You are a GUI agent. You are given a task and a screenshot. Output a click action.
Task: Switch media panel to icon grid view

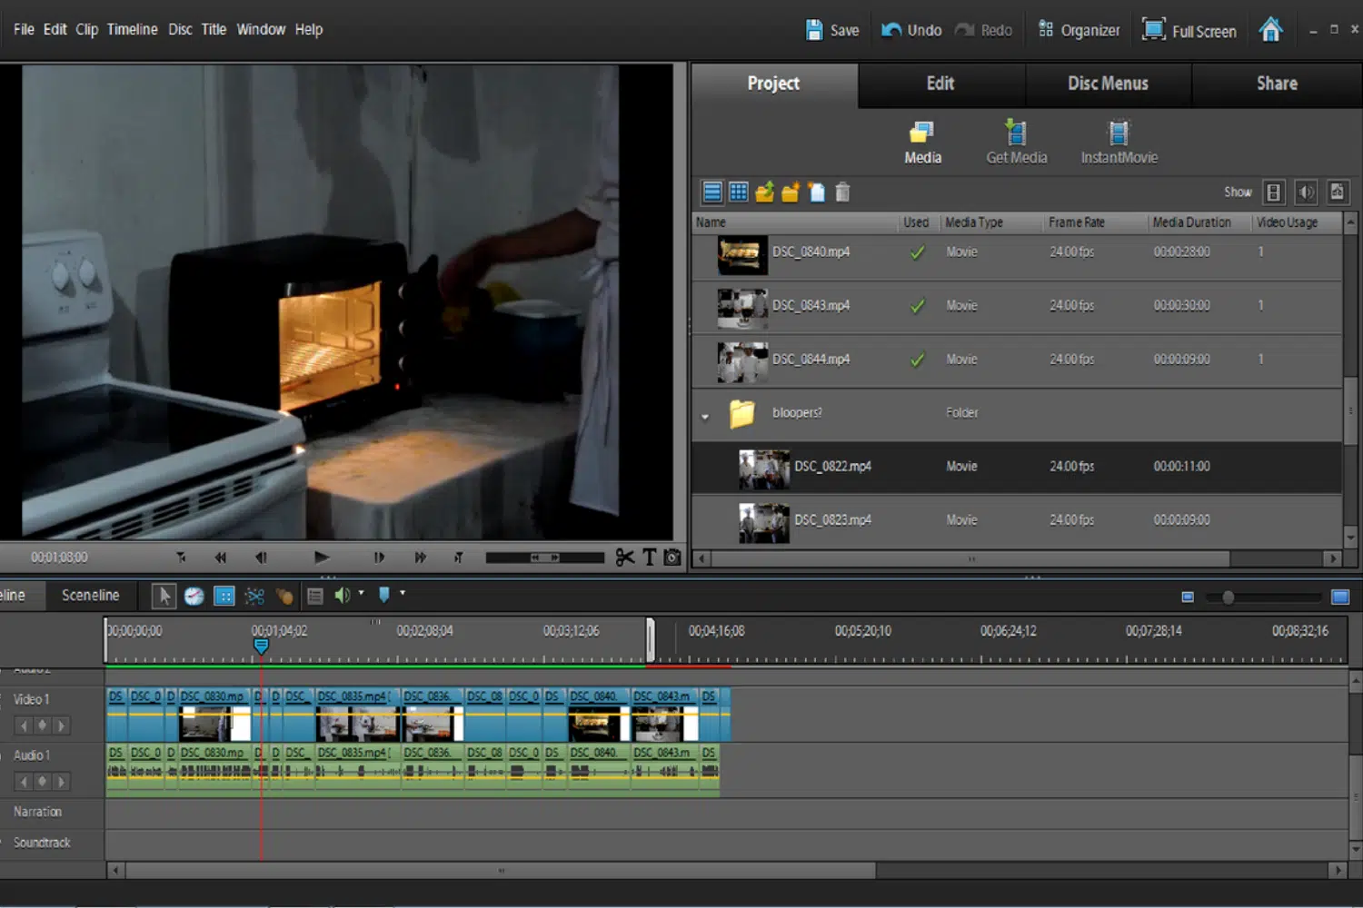tap(739, 192)
